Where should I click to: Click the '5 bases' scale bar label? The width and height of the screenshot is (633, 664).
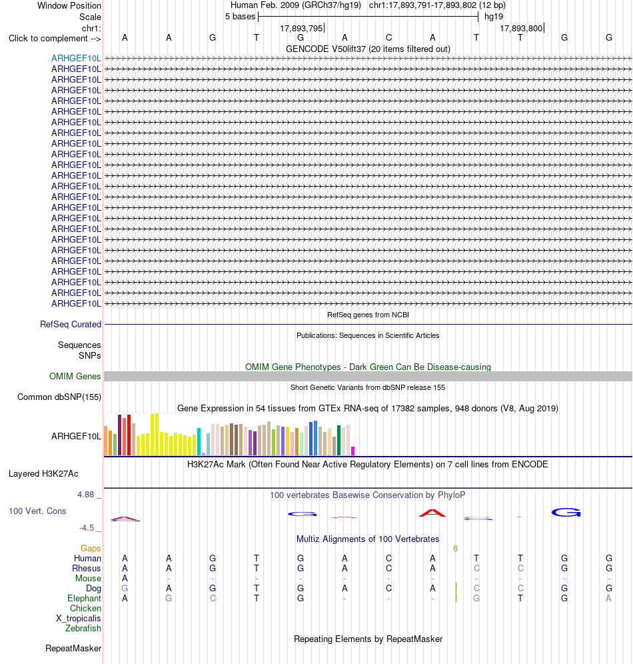click(x=240, y=17)
